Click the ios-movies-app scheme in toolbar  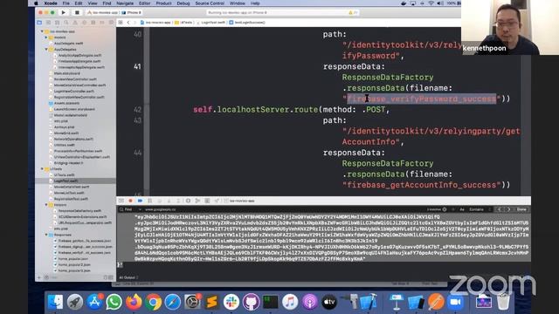click(x=103, y=12)
